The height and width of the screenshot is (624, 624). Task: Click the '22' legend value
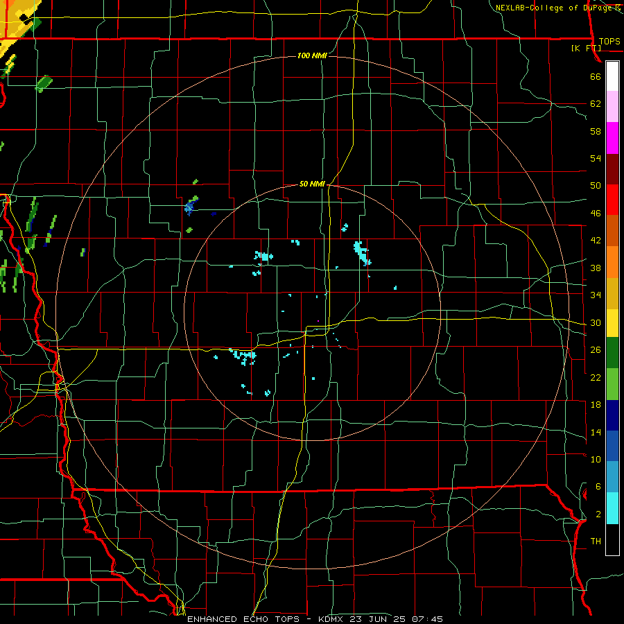coord(596,377)
